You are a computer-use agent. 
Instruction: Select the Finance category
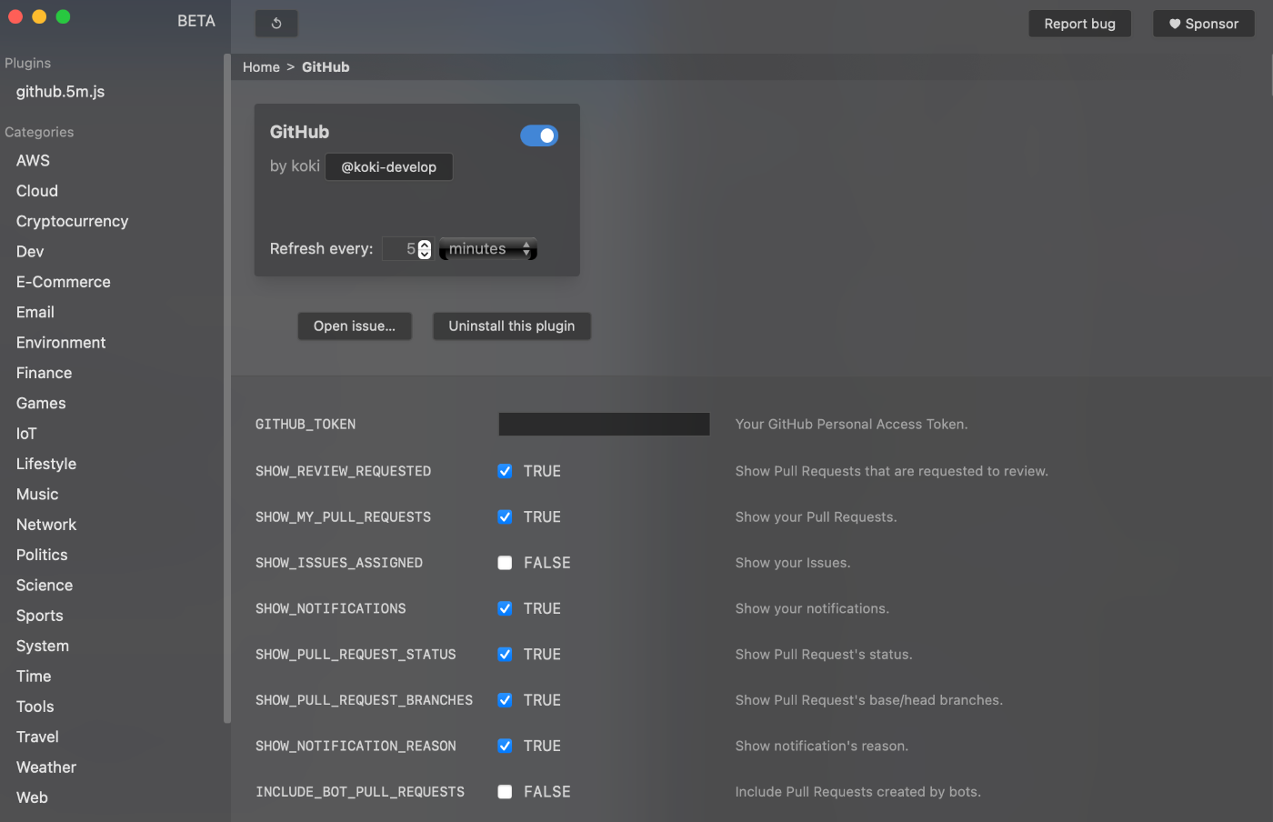click(x=44, y=373)
